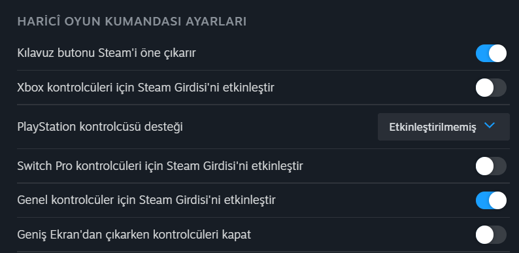The image size is (519, 253).
Task: Click the gray track of the Switch Pro toggle
Action: point(501,166)
